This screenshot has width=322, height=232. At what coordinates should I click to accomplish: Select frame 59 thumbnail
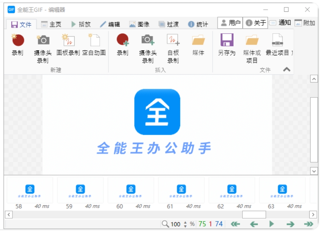pos(80,190)
